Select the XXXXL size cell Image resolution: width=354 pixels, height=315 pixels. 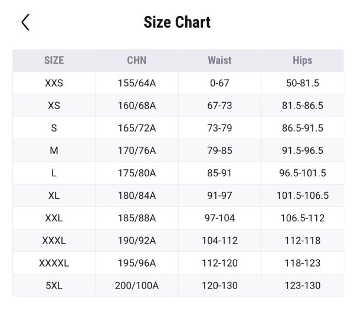54,263
